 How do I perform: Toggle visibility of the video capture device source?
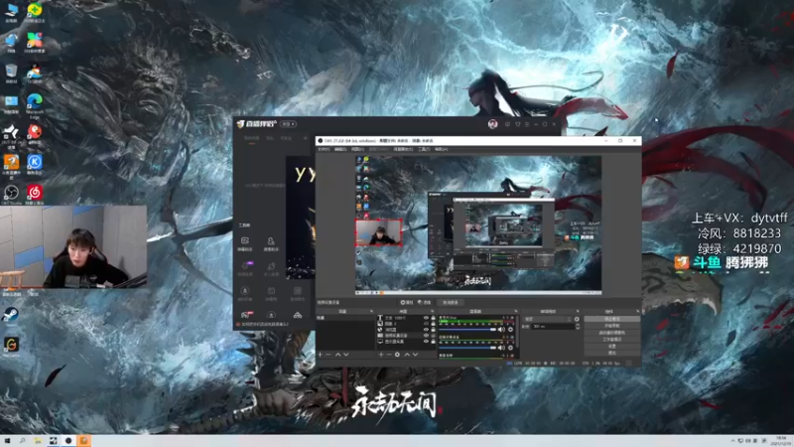tap(427, 336)
